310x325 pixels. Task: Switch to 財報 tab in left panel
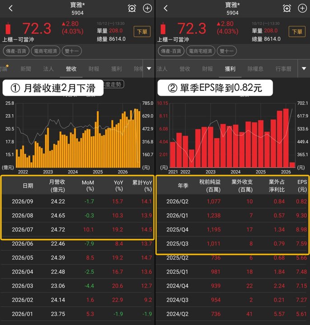point(94,69)
